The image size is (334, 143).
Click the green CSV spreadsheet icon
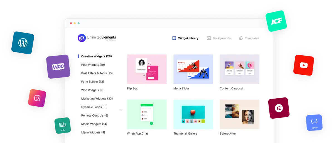coord(63,126)
